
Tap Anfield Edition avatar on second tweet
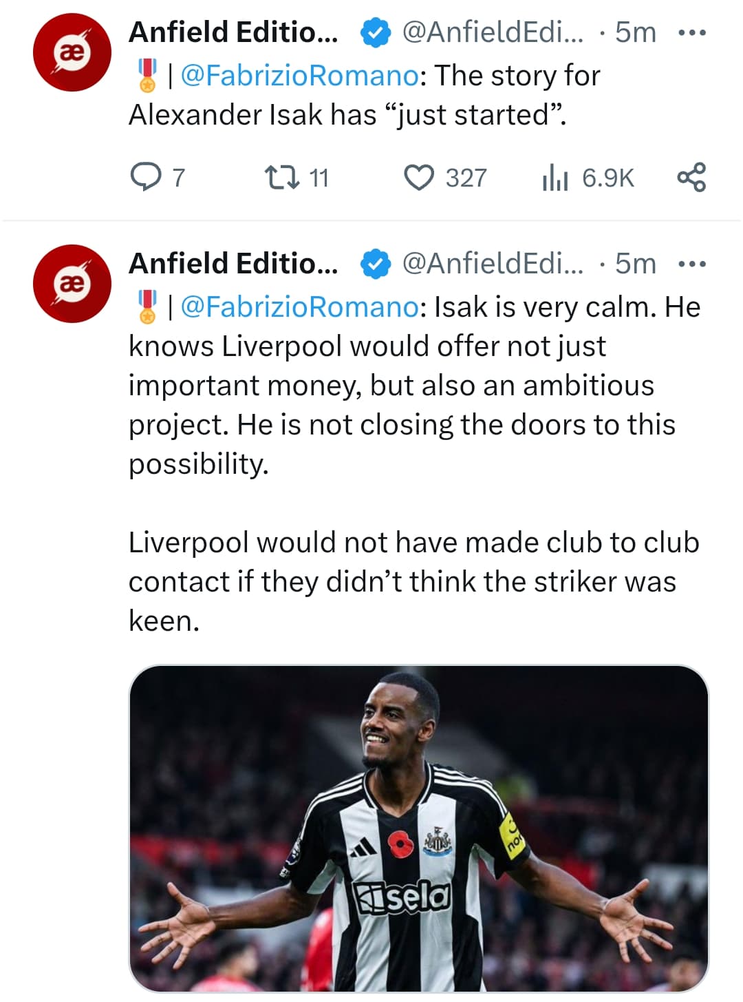pyautogui.click(x=72, y=284)
